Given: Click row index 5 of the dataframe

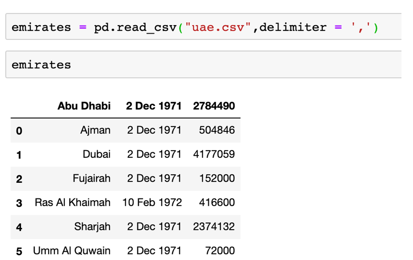Looking at the screenshot, I should [19, 251].
